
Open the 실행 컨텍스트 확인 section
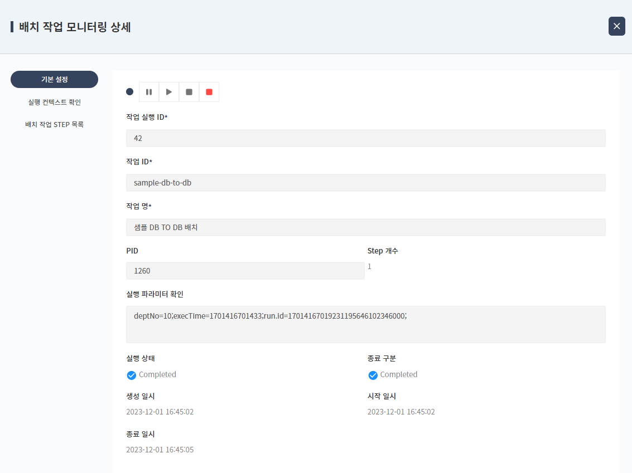pos(54,101)
